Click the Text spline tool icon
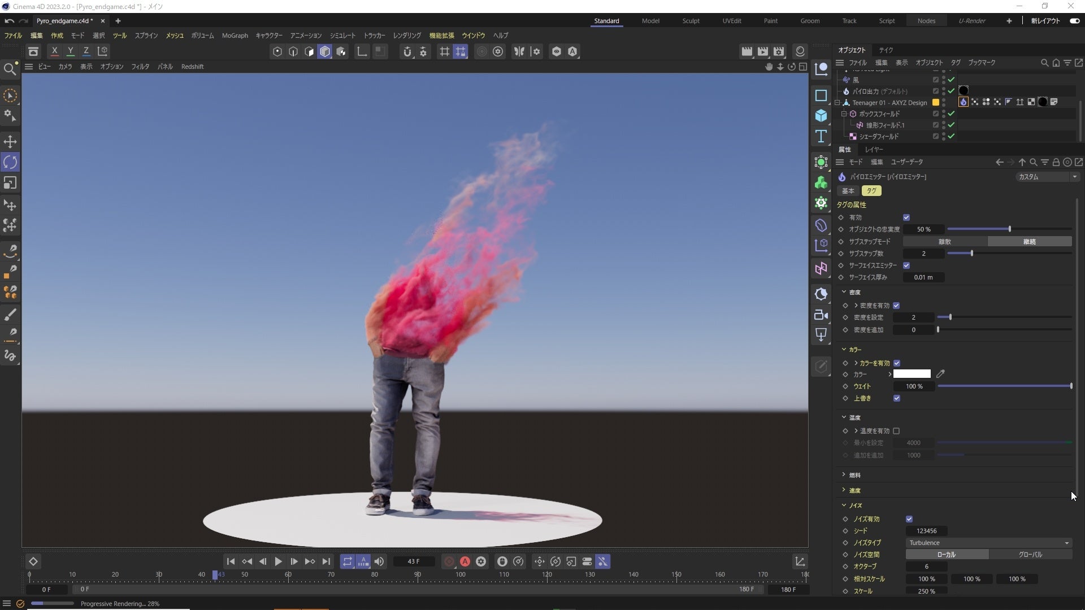1085x610 pixels. (x=821, y=136)
